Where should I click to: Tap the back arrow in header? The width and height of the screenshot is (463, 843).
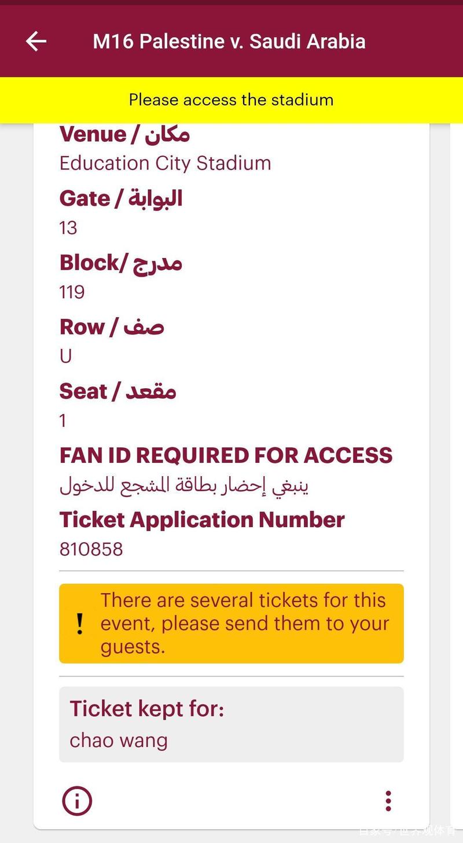(x=36, y=42)
